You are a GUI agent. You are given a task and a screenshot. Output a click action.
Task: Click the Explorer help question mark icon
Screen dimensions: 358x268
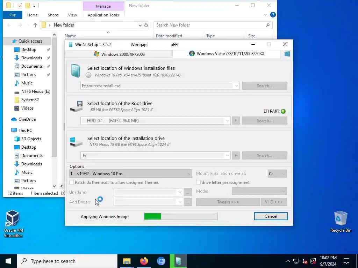pos(273,15)
